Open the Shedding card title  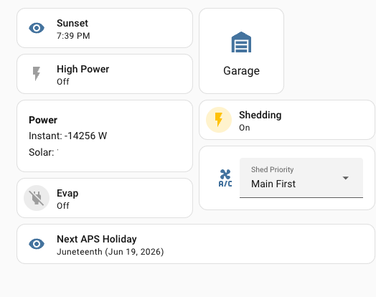260,115
